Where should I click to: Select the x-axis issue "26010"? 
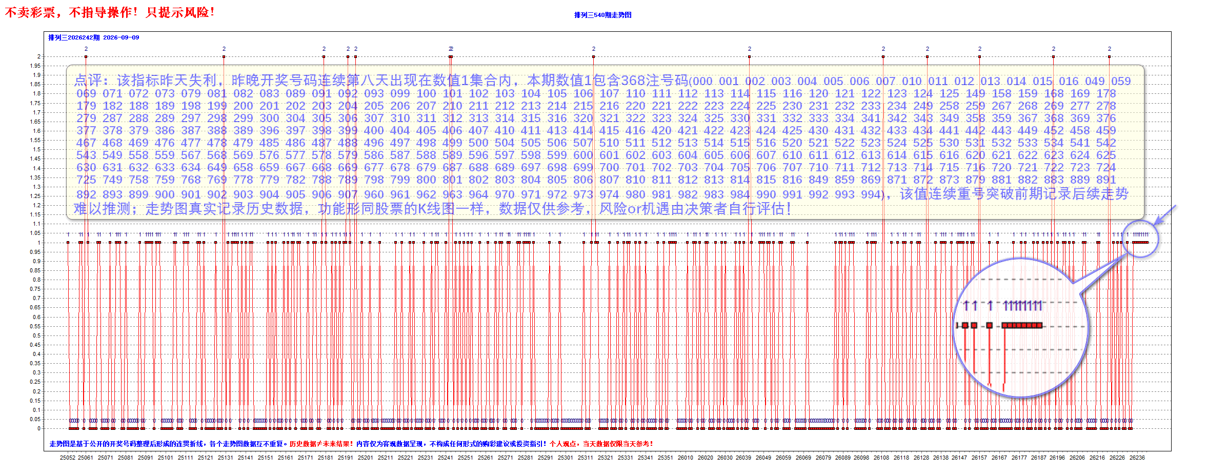point(686,458)
